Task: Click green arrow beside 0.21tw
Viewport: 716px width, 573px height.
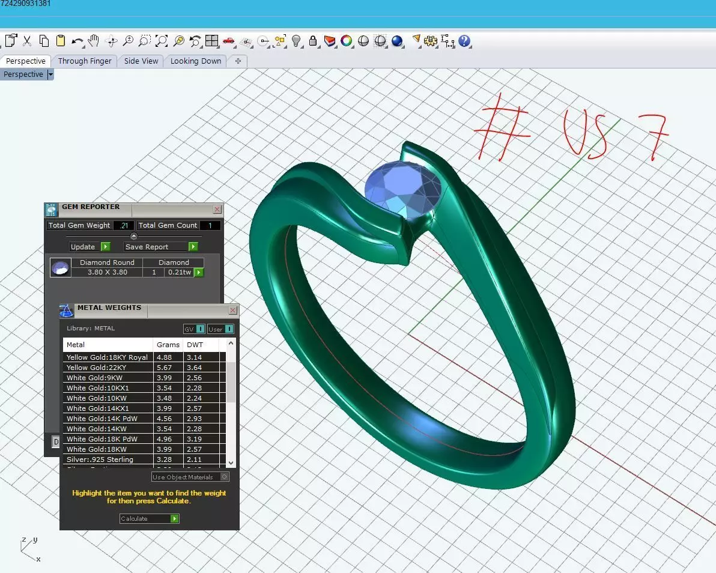Action: pyautogui.click(x=199, y=272)
